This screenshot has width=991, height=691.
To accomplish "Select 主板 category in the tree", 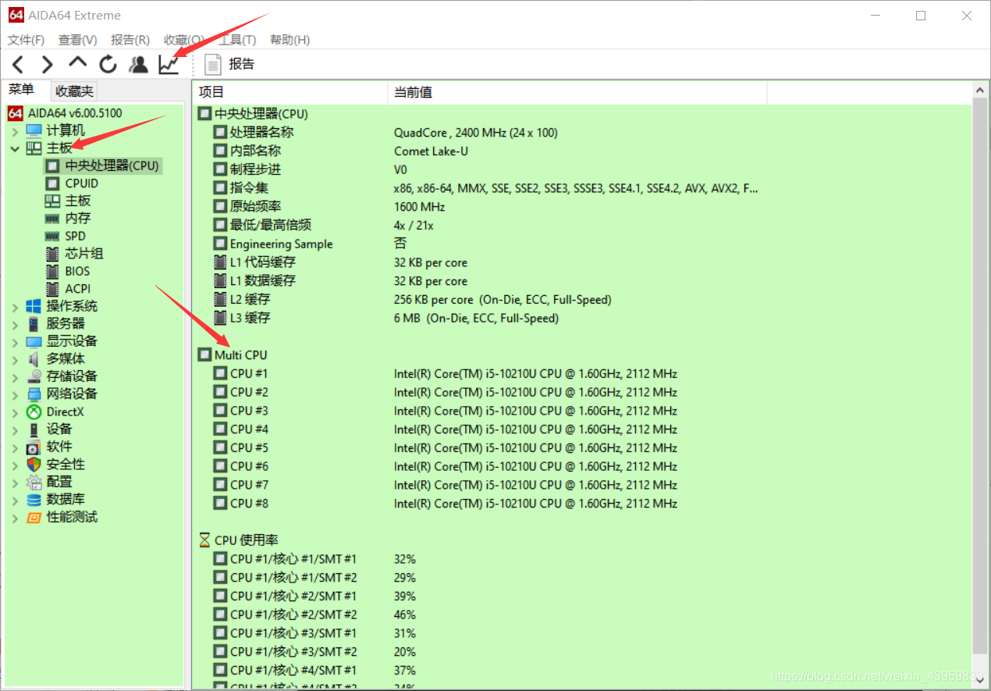I will tap(59, 148).
